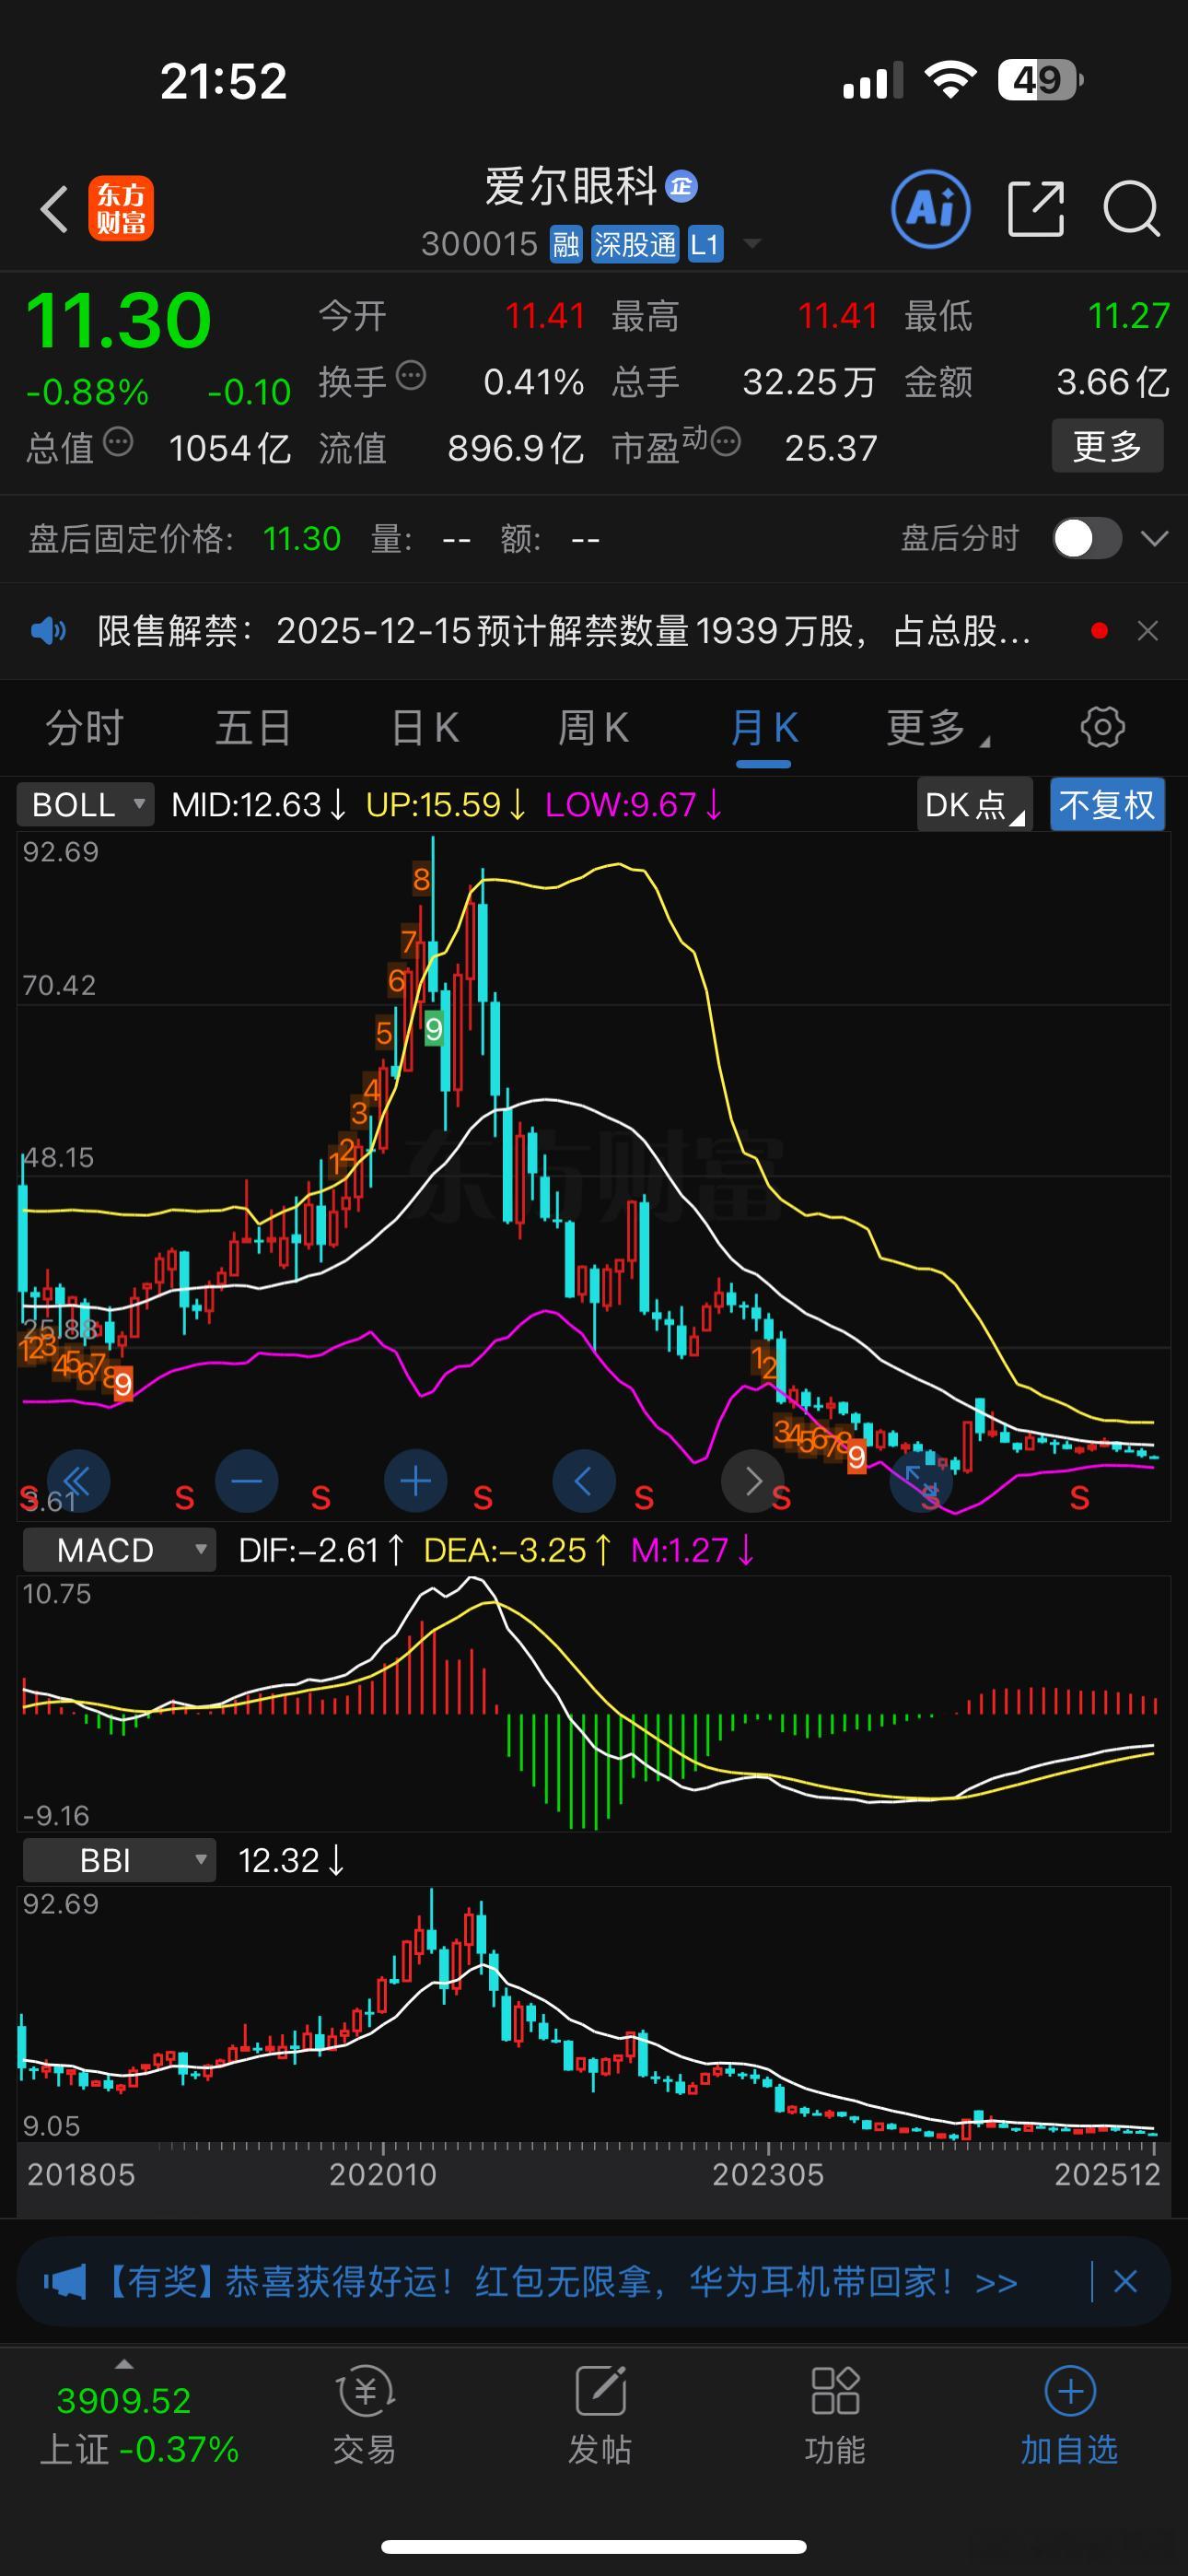Open the Ai assistant icon

(x=930, y=209)
